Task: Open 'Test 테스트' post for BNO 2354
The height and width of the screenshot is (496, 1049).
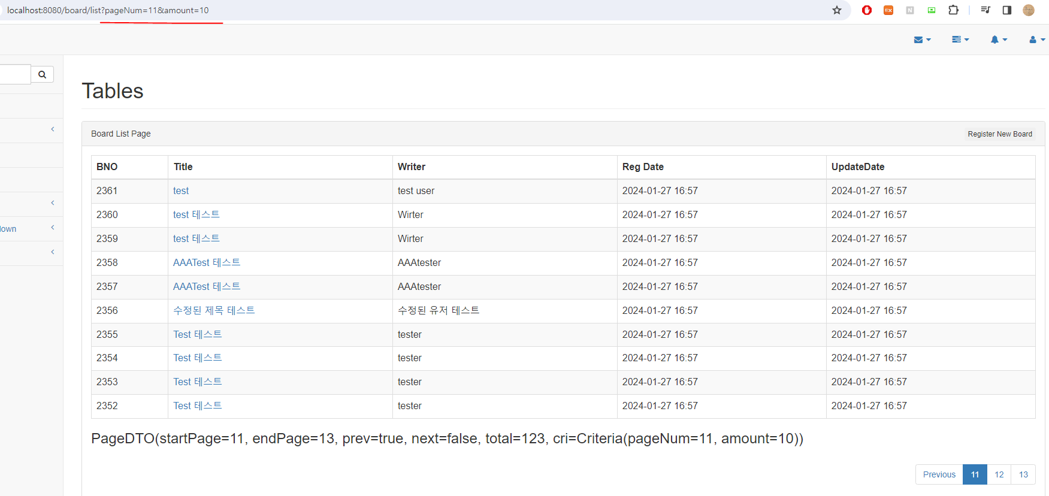Action: [x=198, y=358]
